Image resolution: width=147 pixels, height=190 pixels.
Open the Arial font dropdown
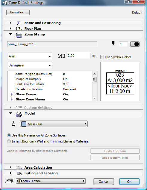30,56
